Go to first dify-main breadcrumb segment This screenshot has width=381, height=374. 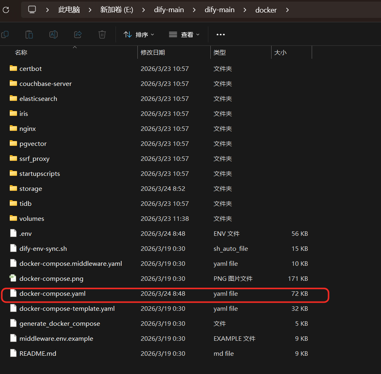pyautogui.click(x=169, y=10)
